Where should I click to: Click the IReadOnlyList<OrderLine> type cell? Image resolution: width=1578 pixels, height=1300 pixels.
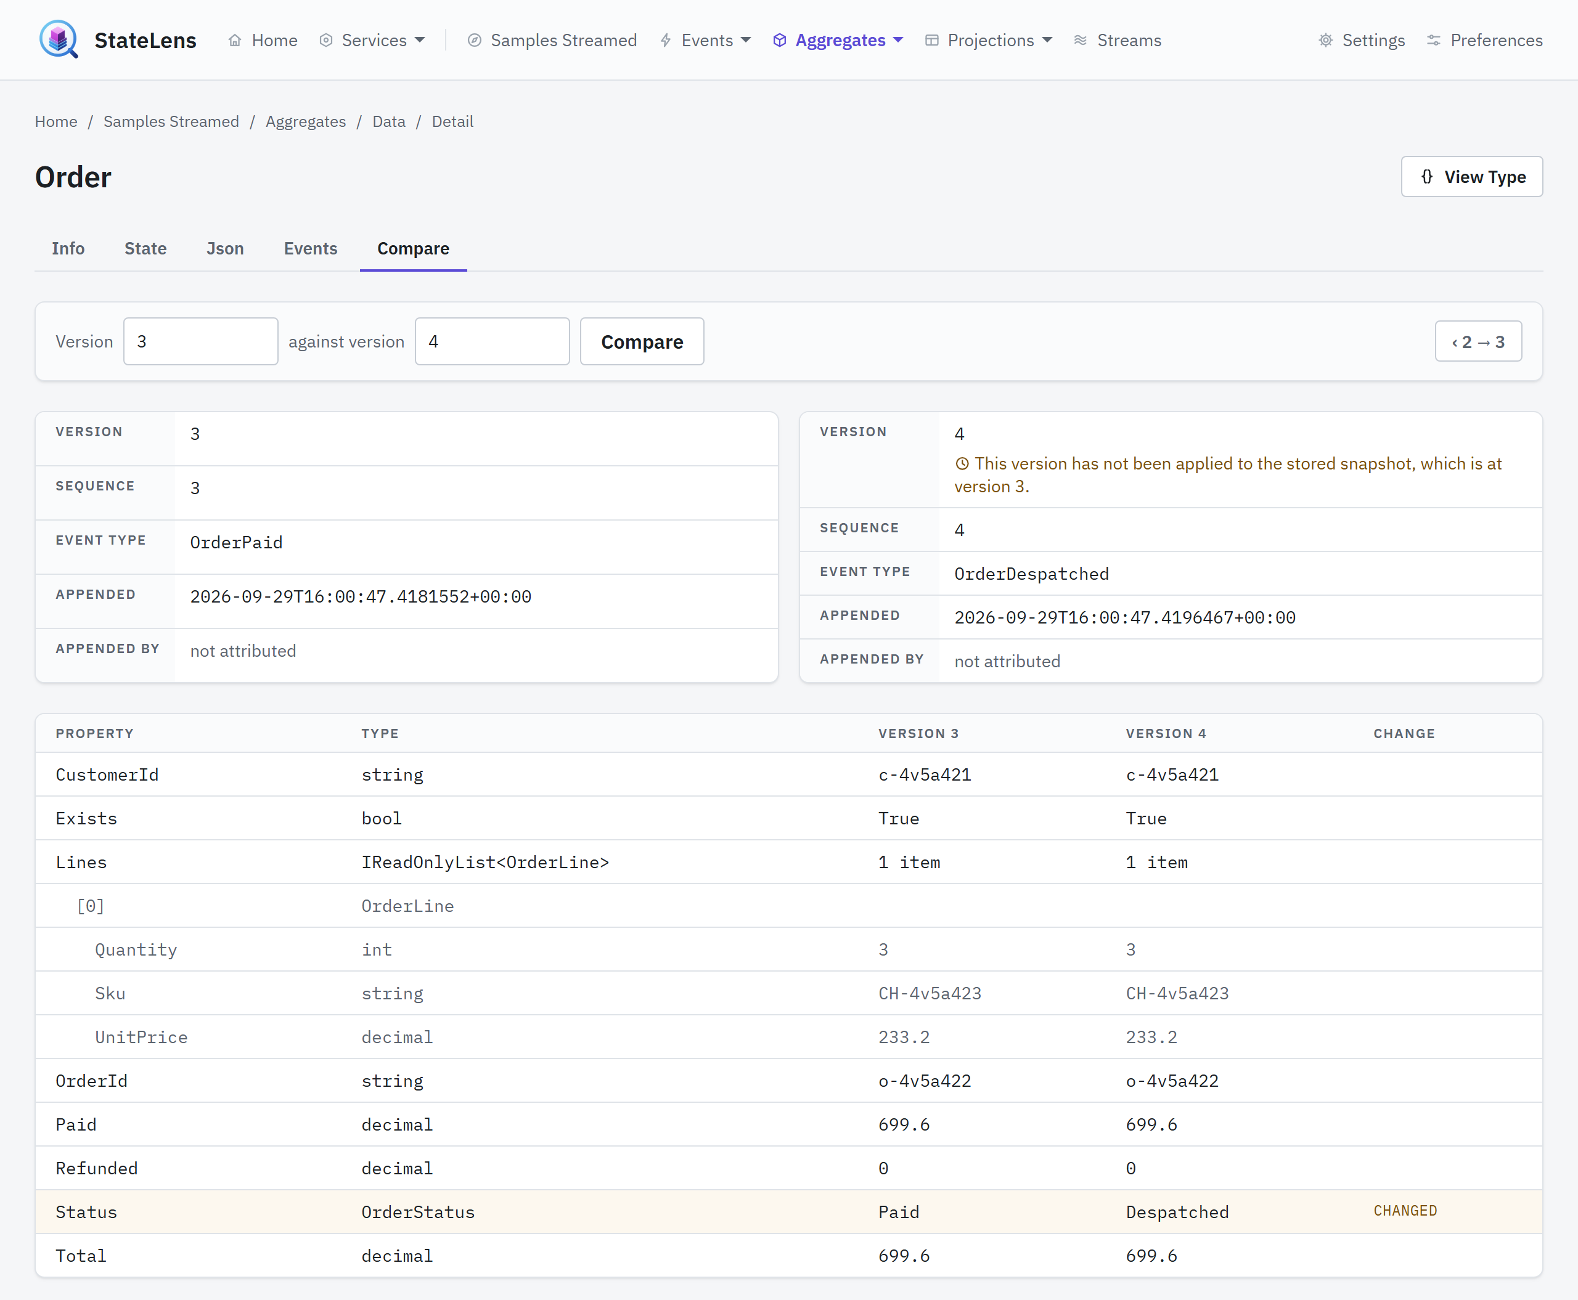486,862
